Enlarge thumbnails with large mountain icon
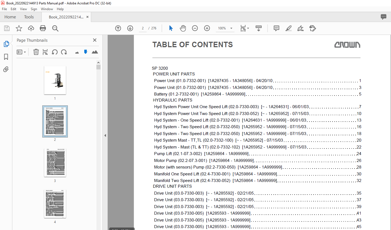Screen dimensions: 391x230 point(95,52)
